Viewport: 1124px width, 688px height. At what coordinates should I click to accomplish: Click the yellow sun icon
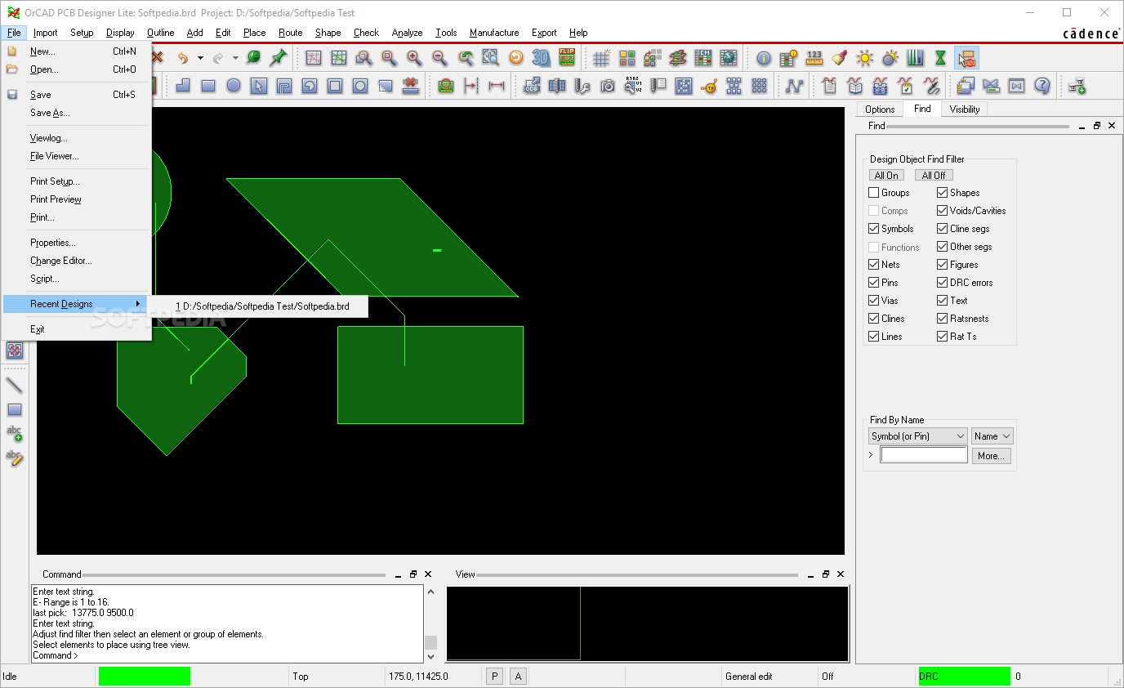865,58
